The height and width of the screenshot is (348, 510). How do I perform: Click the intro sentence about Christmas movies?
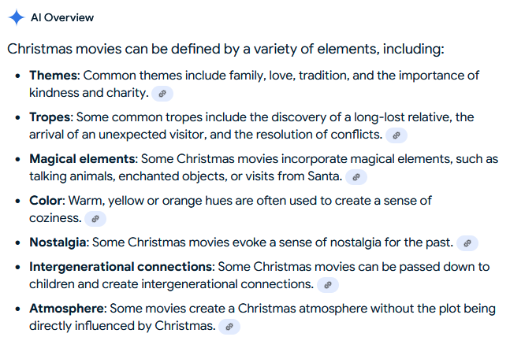tap(225, 50)
